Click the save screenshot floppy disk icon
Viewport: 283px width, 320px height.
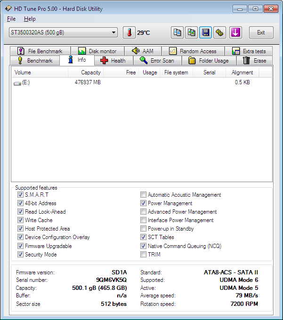[x=205, y=32]
